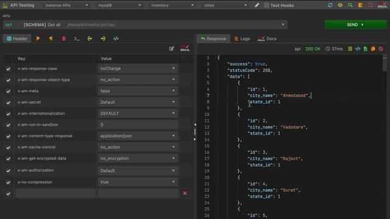Click the clock icon next to 37ms
Screen dimensions: 390x219
pos(328,49)
